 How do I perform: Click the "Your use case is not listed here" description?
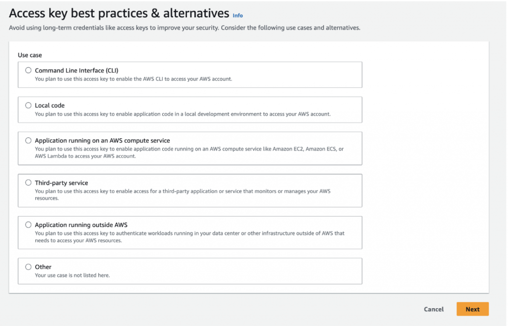pos(72,275)
